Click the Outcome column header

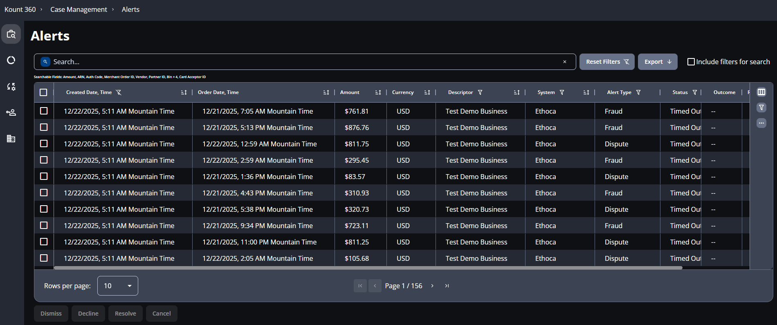724,92
